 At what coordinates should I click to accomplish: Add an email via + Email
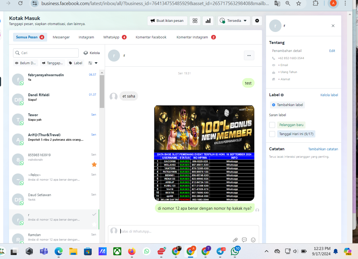(283, 65)
